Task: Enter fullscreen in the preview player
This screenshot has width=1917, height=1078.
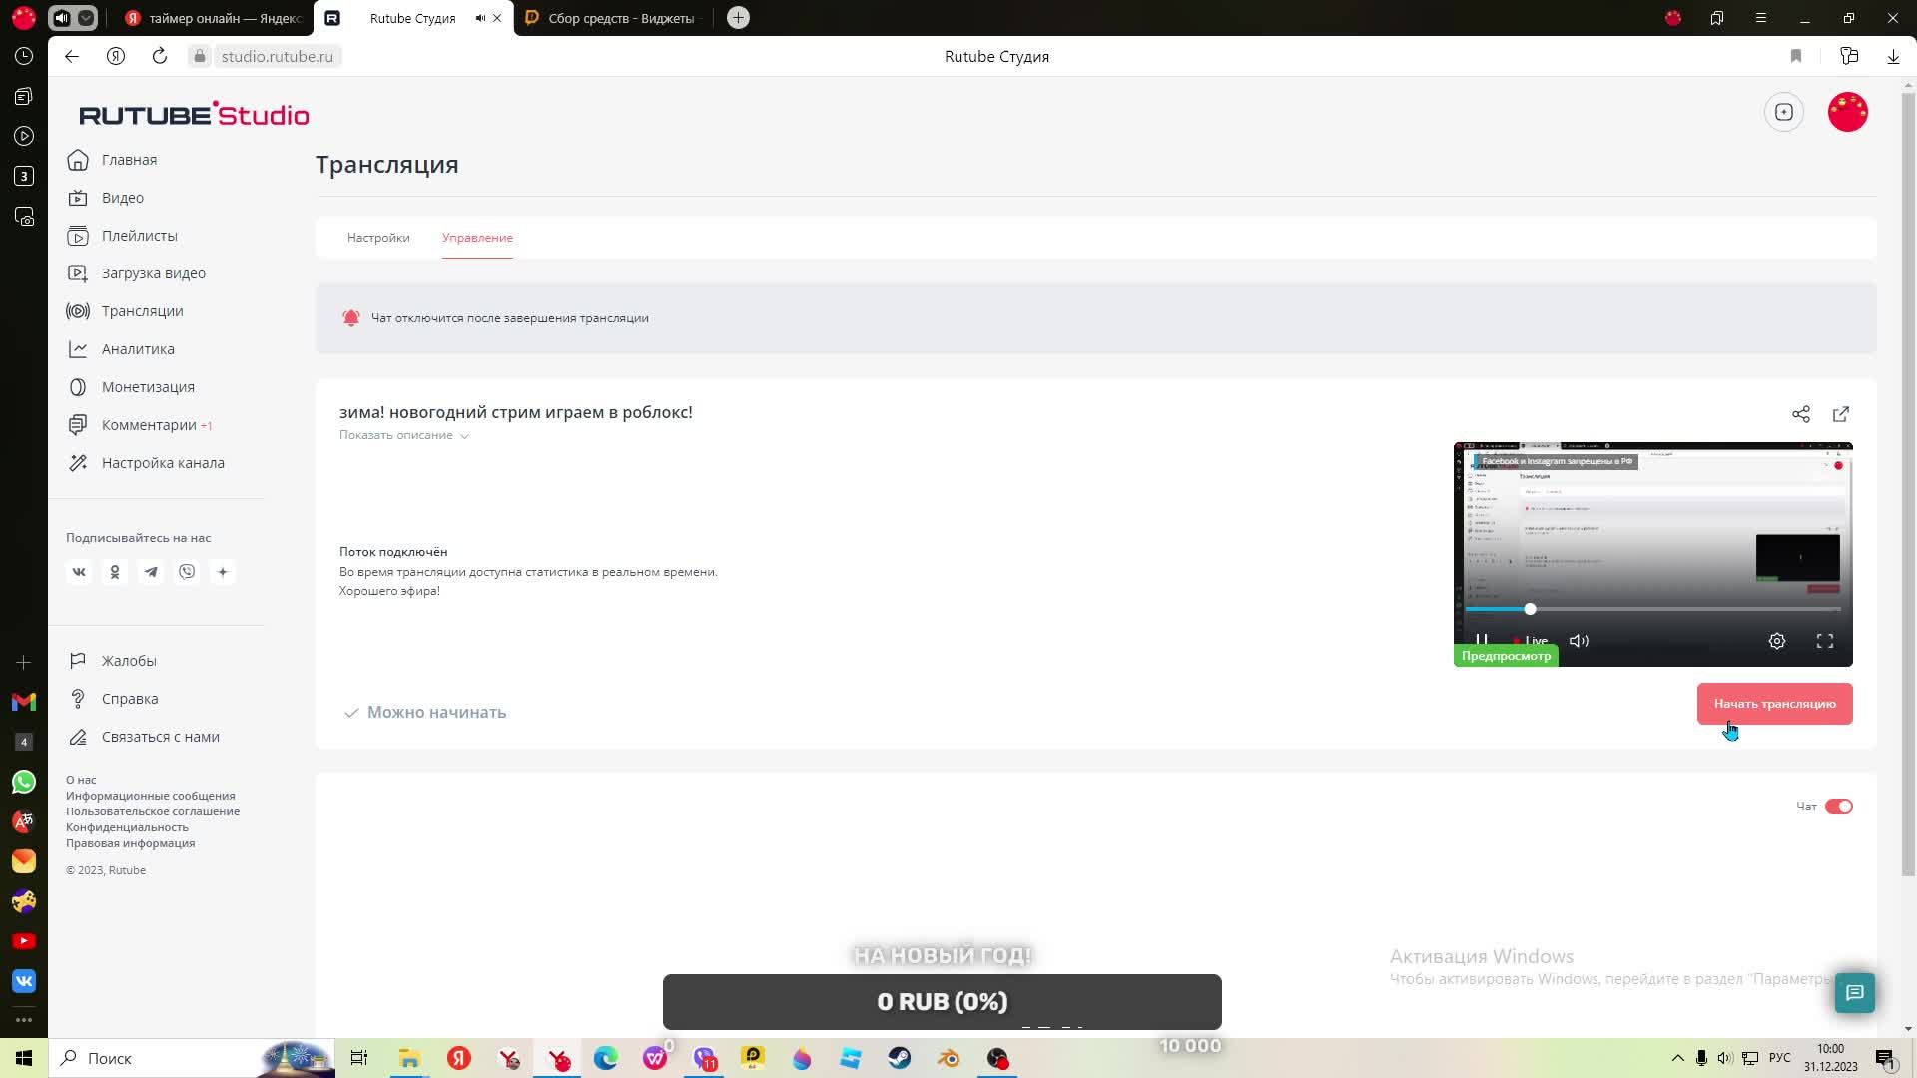Action: 1825,641
